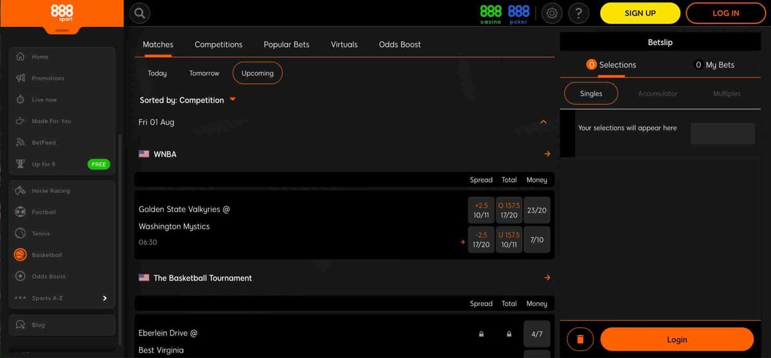Click the betslip trash bin icon
Image resolution: width=771 pixels, height=358 pixels.
coord(580,339)
